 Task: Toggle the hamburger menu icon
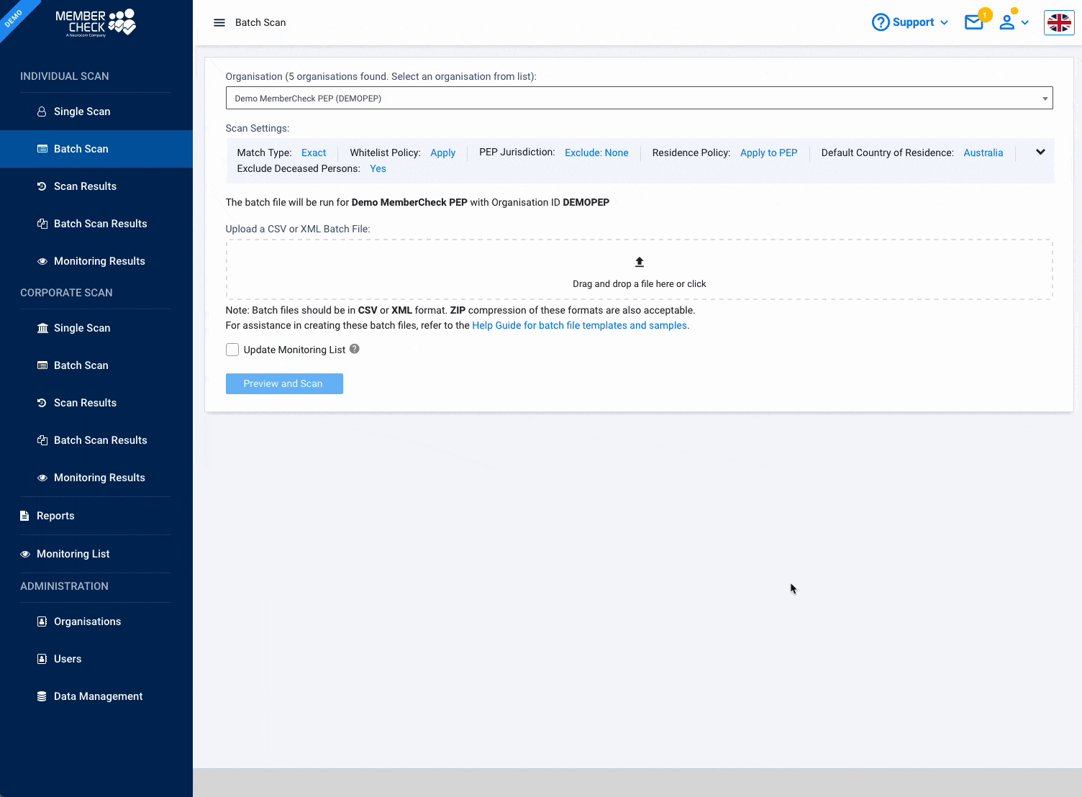(x=219, y=22)
